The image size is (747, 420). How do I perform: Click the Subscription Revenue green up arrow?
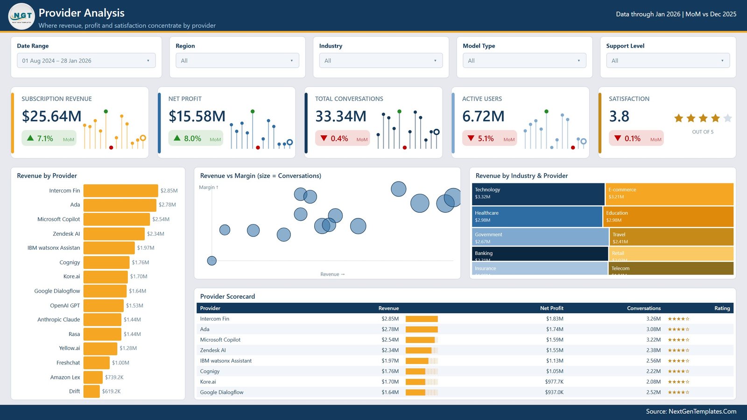coord(30,138)
